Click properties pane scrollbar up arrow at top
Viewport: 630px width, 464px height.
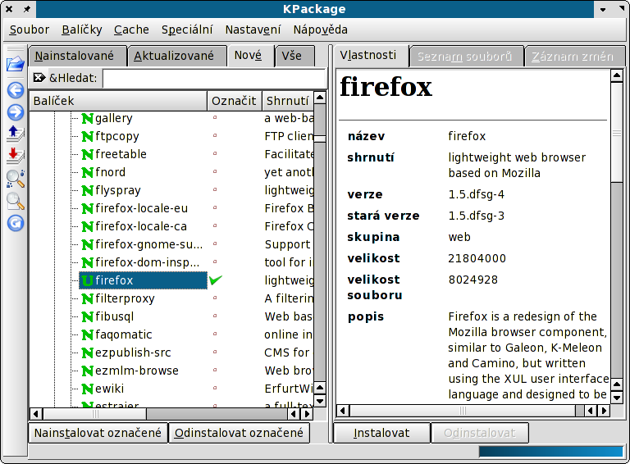617,75
